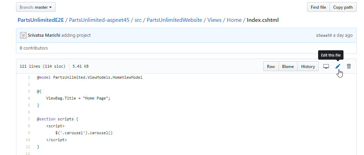Click Srivatsa Marichi avatar image
The image size is (364, 155).
pos(23,35)
